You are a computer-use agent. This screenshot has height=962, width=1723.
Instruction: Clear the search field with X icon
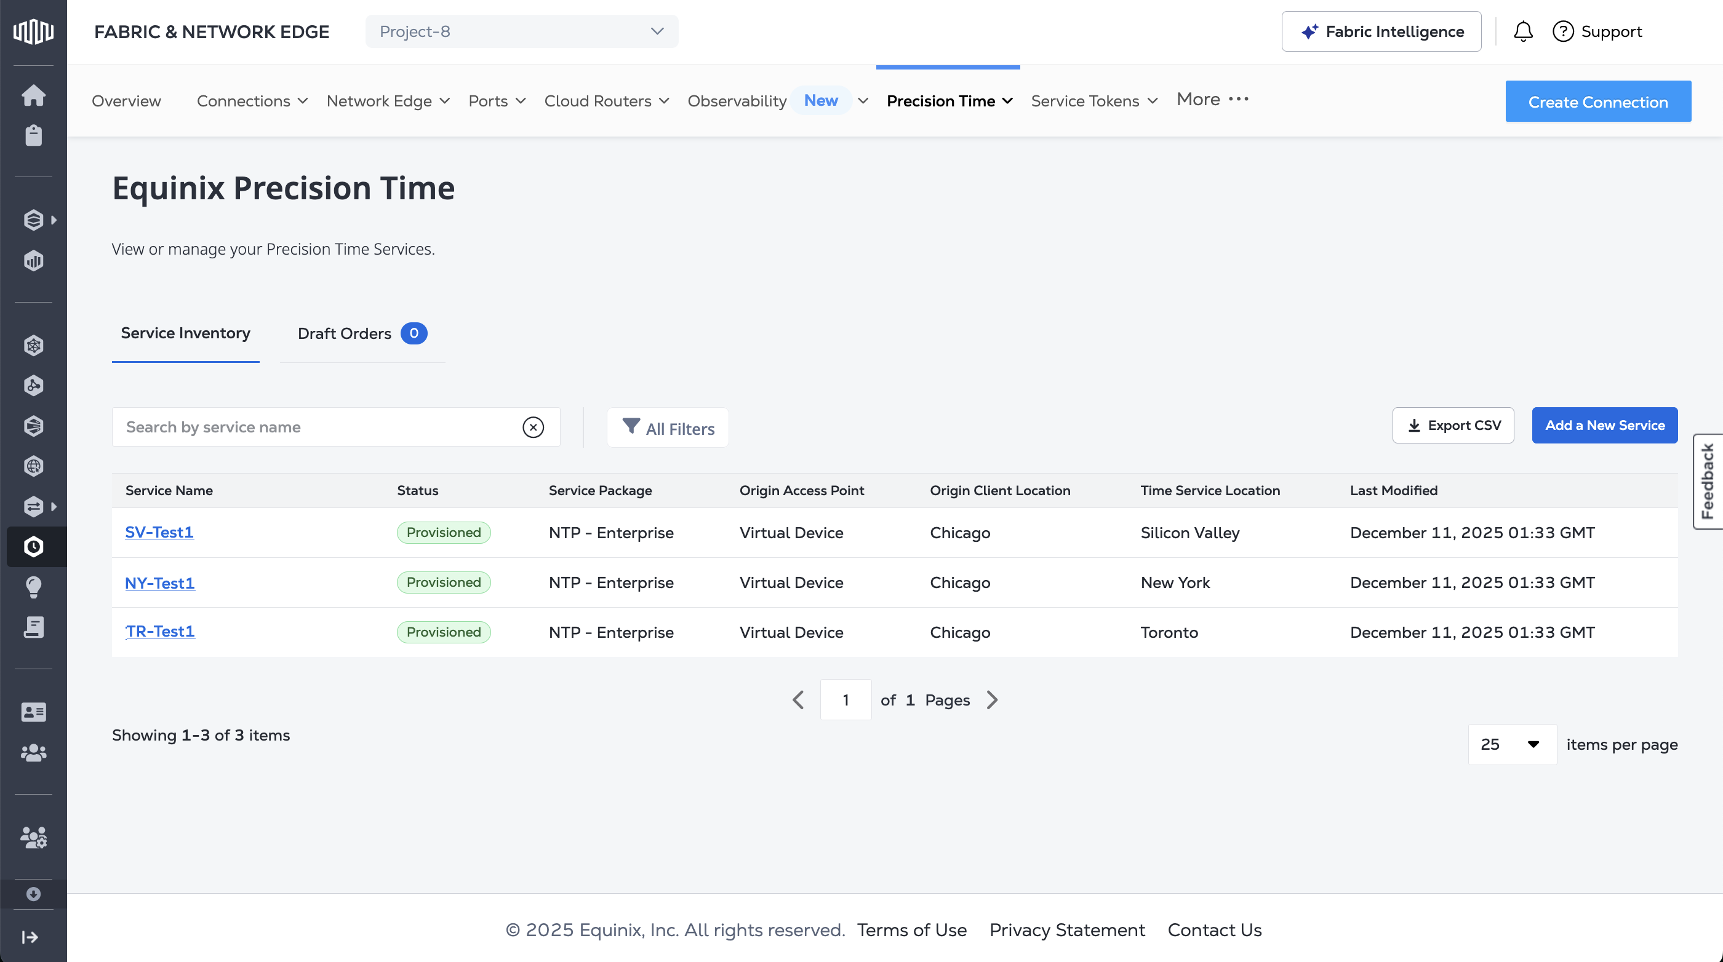tap(533, 427)
